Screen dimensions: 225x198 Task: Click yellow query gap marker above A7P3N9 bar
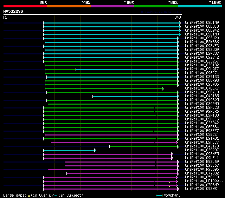pos(169,183)
